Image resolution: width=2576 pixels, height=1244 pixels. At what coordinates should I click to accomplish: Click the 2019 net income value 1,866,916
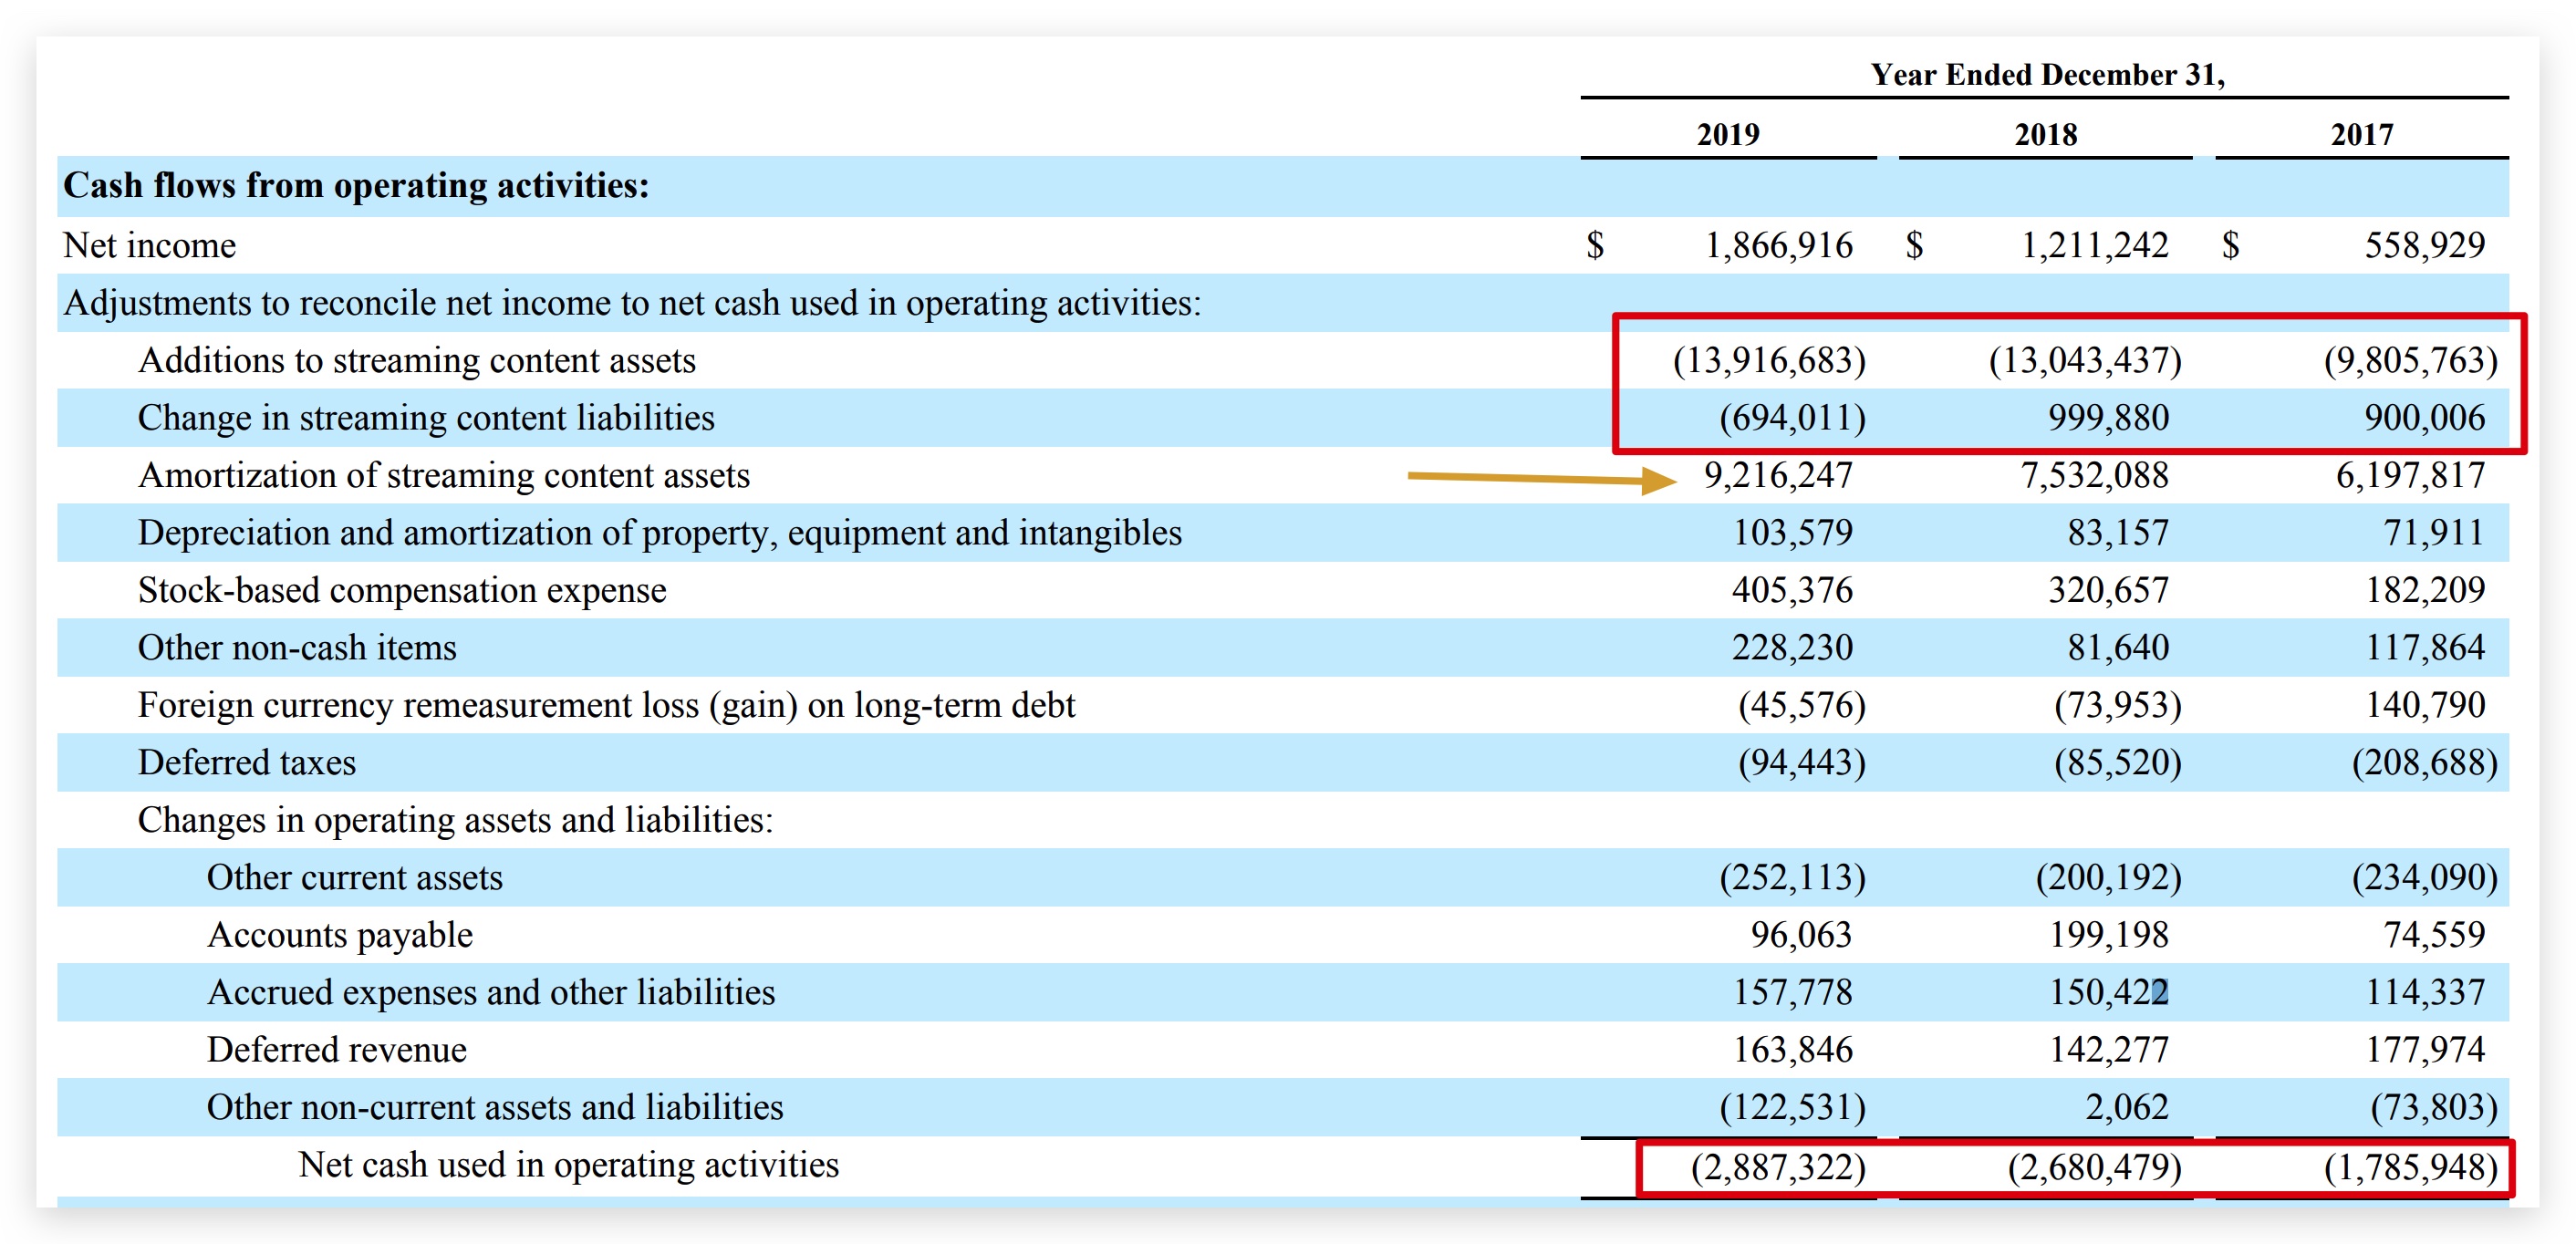pos(1778,245)
